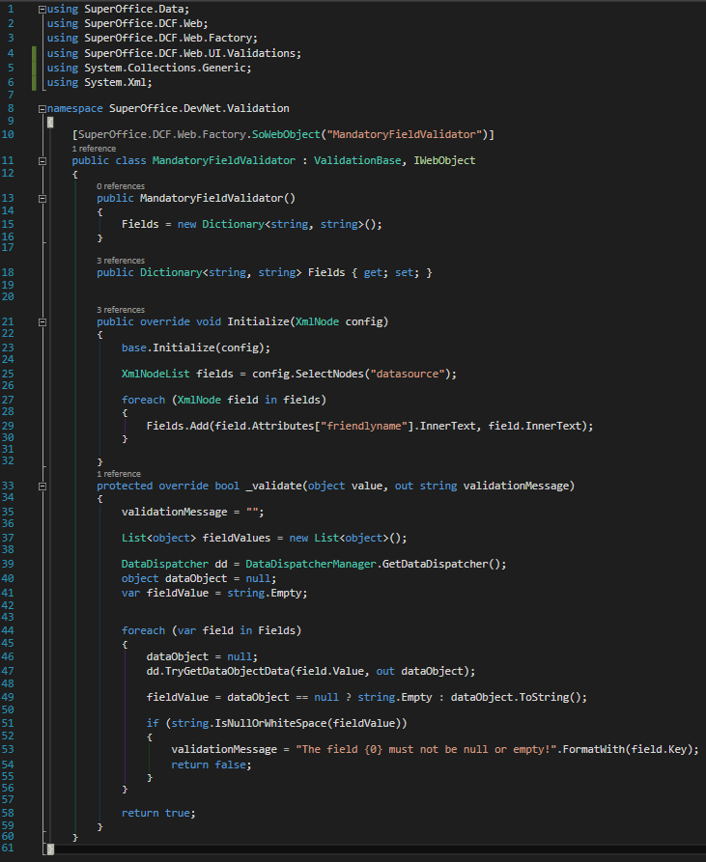Screen dimensions: 706x862
Task: Collapse the Initialize method outline
Action: pos(42,322)
